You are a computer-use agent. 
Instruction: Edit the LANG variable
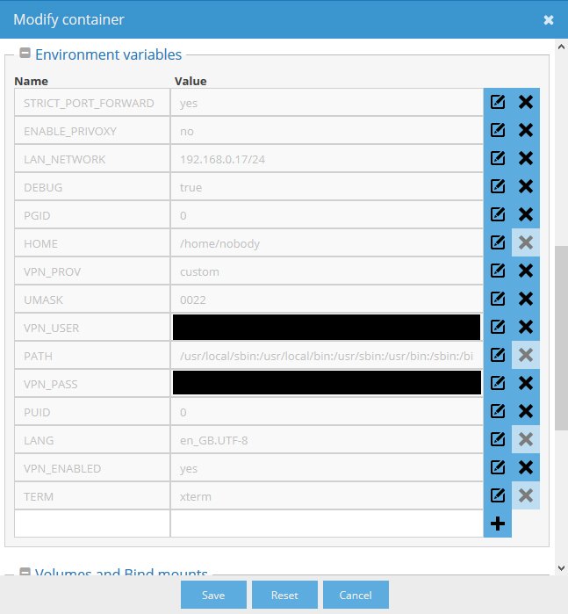coord(498,440)
